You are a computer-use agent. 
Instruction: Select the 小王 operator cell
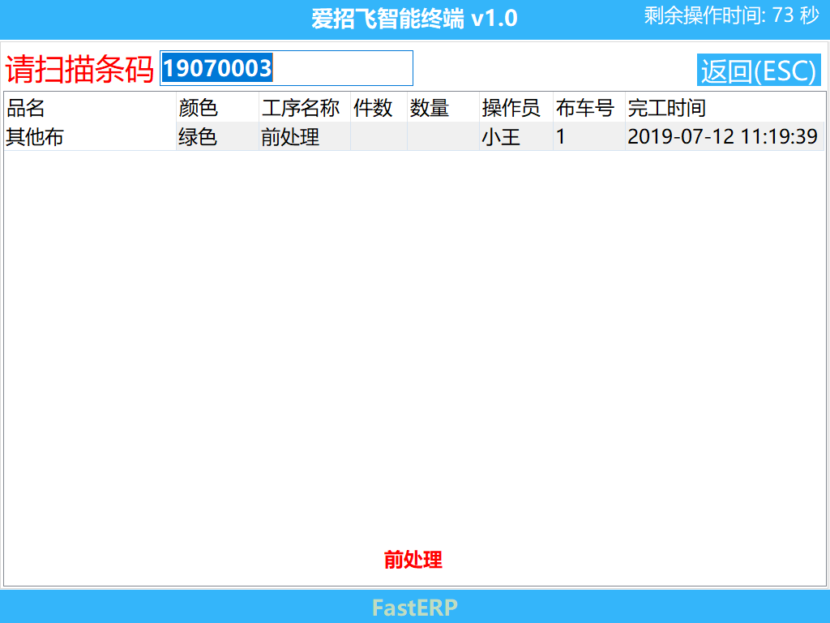click(516, 136)
